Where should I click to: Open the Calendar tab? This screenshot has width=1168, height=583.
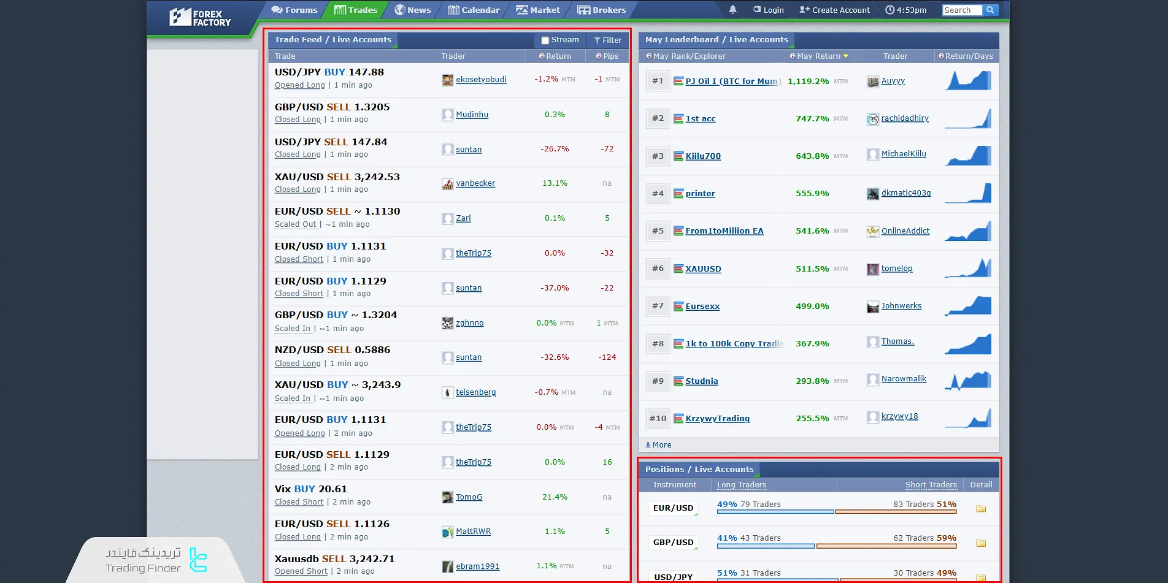(x=474, y=10)
